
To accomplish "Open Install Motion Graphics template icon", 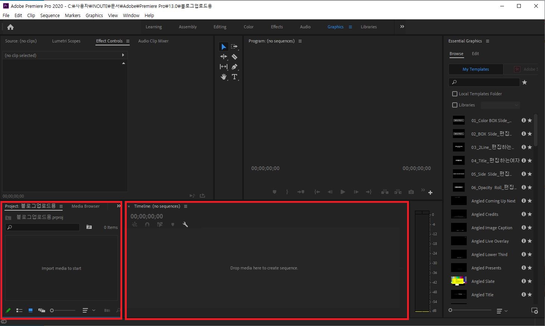I will tap(534, 311).
